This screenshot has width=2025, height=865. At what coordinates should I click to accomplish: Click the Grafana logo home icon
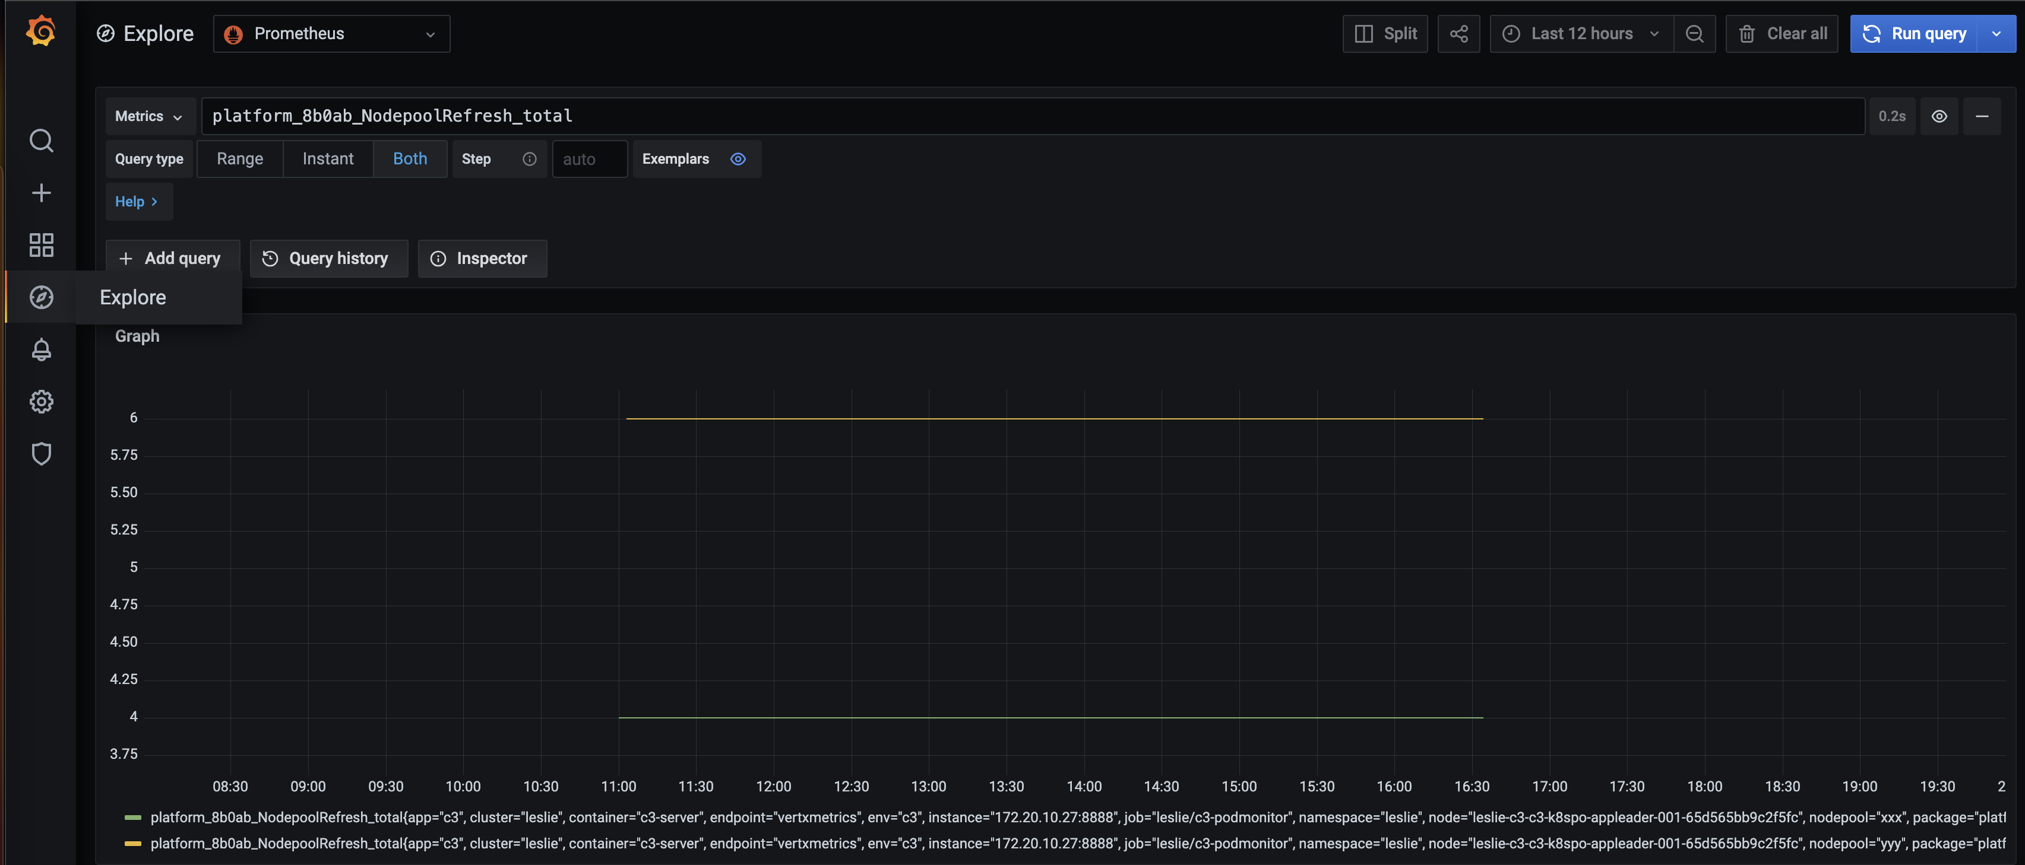pyautogui.click(x=41, y=32)
